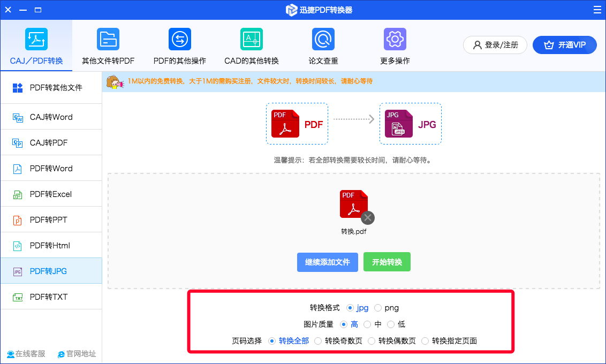
Task: Remove 转换.pdf with the X badge
Action: 368,218
